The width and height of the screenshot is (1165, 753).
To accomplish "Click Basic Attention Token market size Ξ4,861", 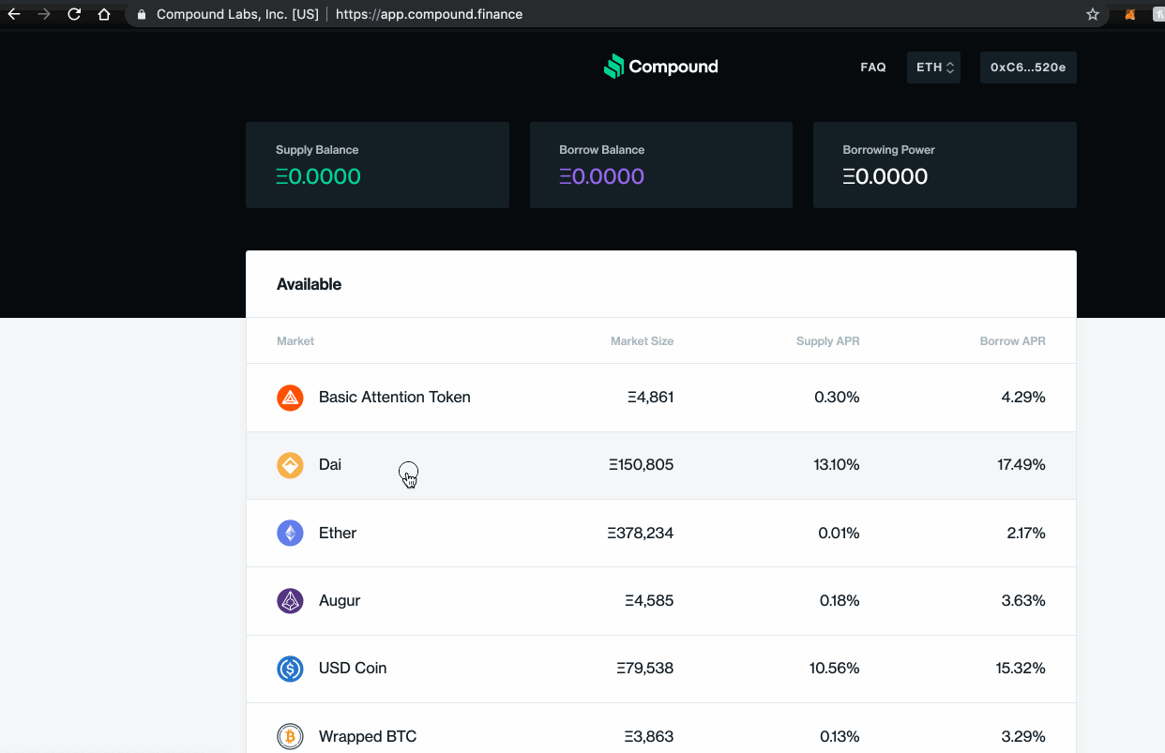I will 651,398.
